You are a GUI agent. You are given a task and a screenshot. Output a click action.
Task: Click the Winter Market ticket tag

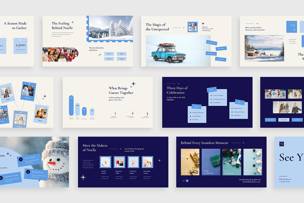(x=221, y=48)
